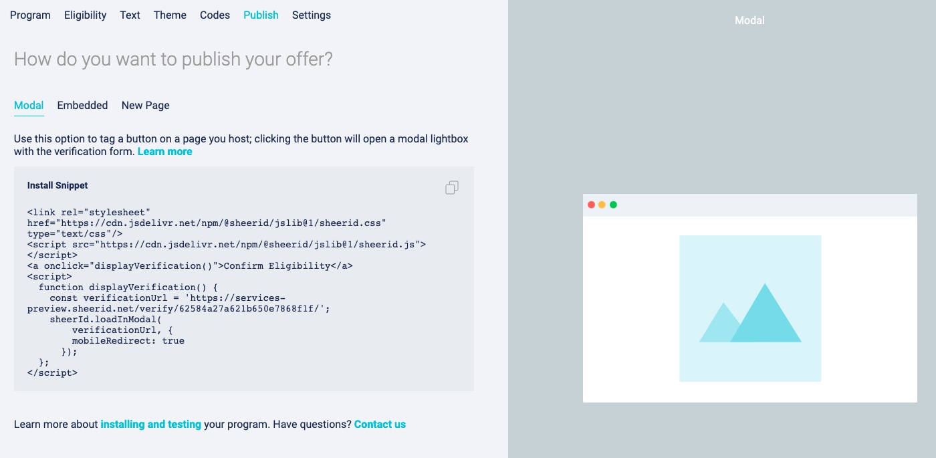Image resolution: width=936 pixels, height=458 pixels.
Task: Switch to the Eligibility tab
Action: (85, 15)
